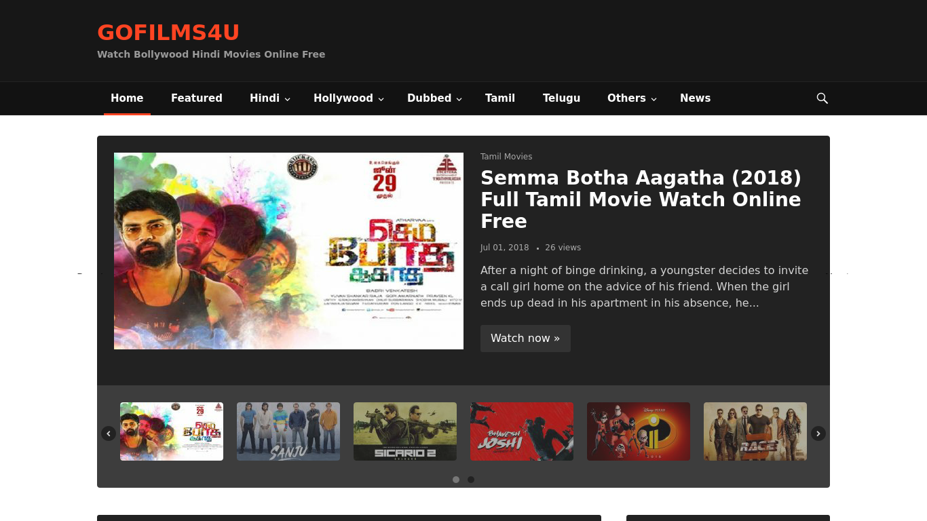Open the Dubbed nav item
The image size is (927, 521).
tap(429, 98)
